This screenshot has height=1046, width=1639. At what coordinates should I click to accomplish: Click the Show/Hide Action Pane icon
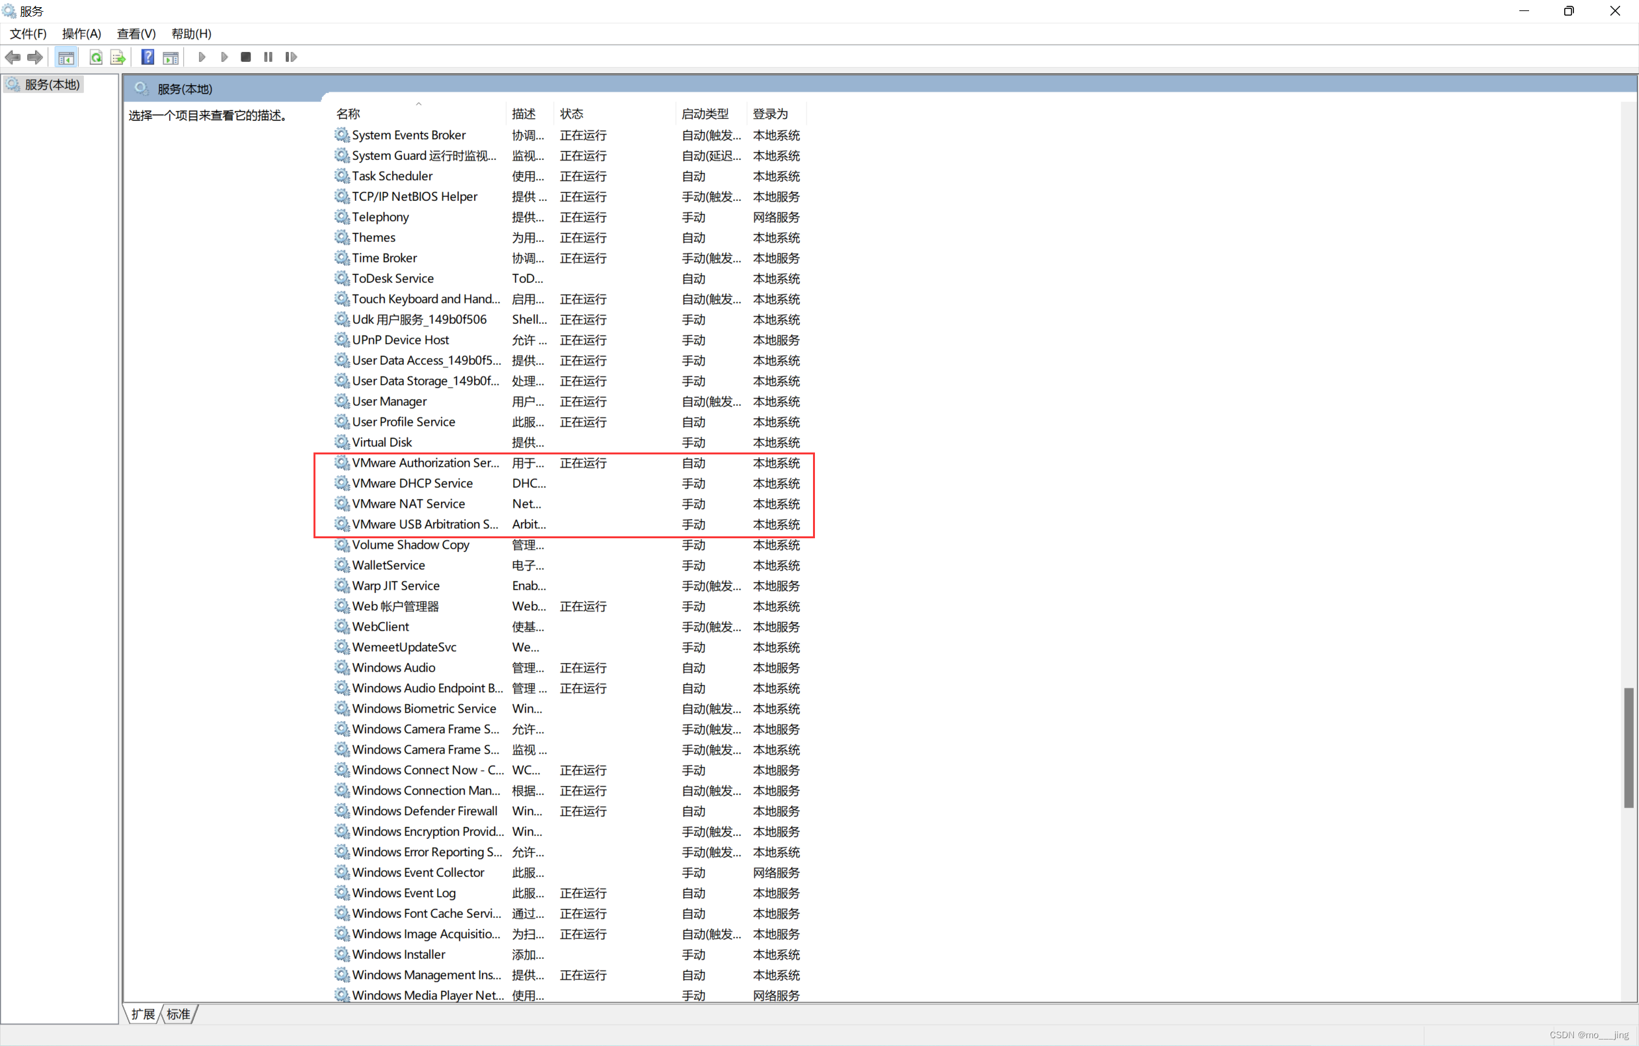[x=171, y=57]
